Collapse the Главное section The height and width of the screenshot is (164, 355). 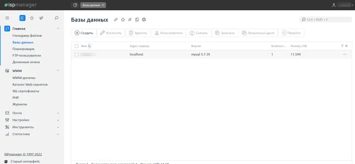(58, 29)
